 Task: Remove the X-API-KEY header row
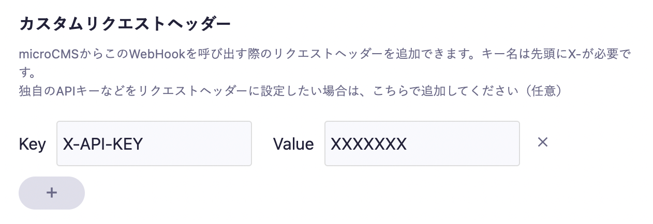542,142
